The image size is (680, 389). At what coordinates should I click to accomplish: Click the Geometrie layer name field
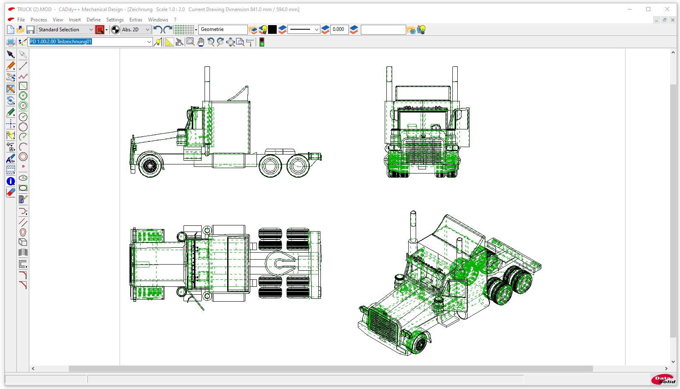click(x=223, y=30)
